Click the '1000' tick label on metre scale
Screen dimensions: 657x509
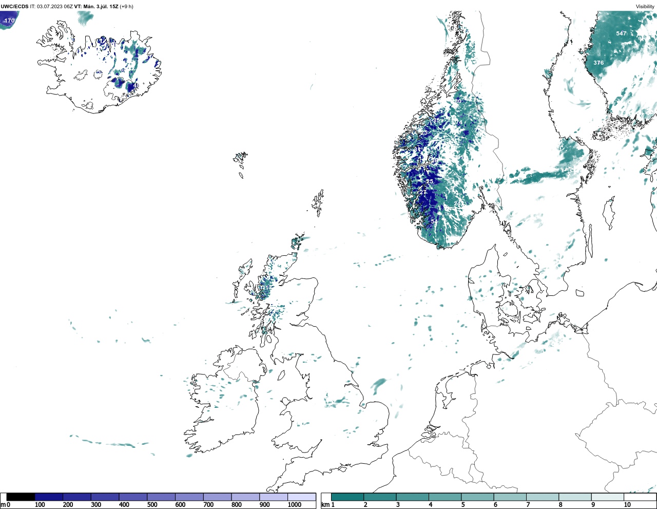point(295,505)
